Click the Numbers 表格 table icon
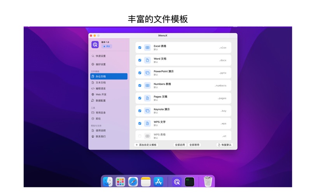Viewport: 311px width, 194px height. click(147, 85)
